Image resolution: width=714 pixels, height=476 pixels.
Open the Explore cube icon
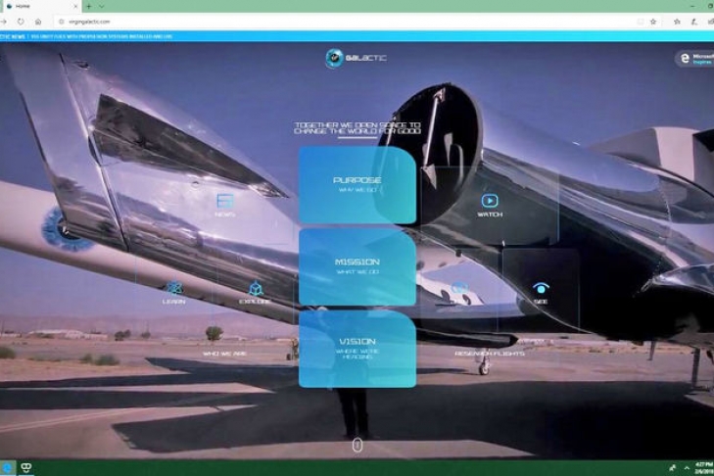255,291
